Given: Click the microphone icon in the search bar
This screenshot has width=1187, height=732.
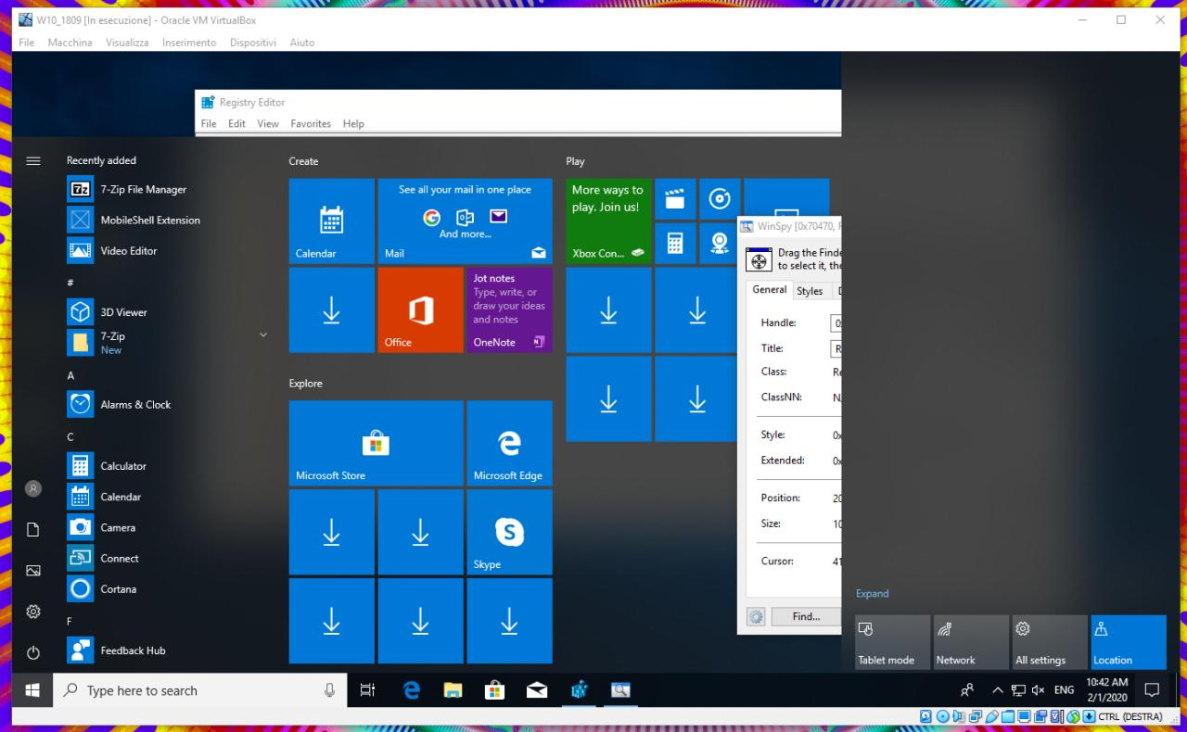Looking at the screenshot, I should click(x=330, y=689).
